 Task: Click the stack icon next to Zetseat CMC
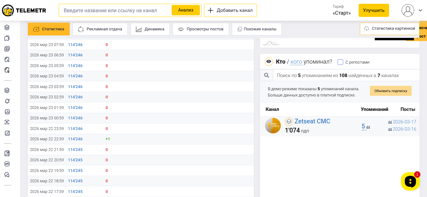pyautogui.click(x=289, y=122)
